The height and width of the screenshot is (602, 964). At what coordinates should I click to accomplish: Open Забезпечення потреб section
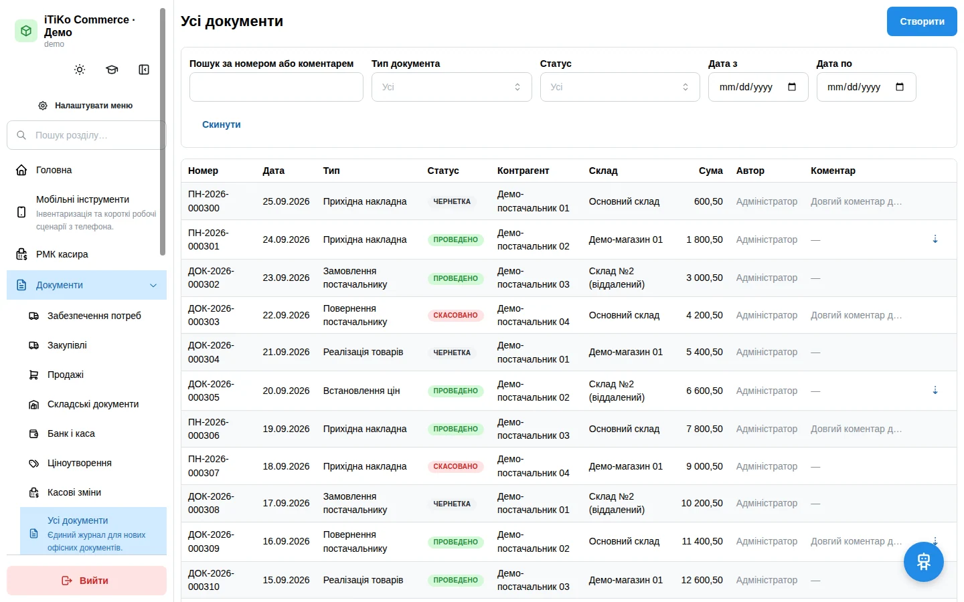(x=93, y=316)
